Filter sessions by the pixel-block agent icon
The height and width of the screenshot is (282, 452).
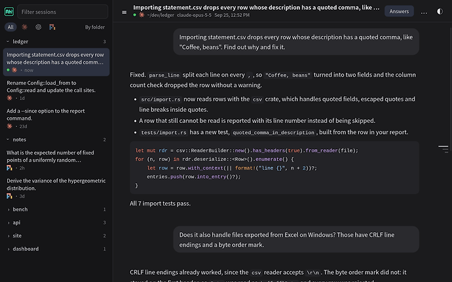(52, 27)
